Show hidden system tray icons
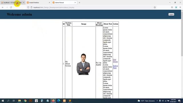 (x=157, y=101)
